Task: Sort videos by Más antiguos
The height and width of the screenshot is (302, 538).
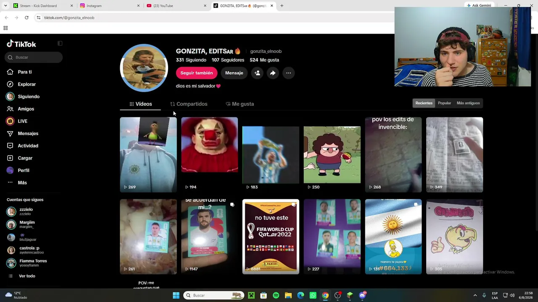Action: pos(468,103)
